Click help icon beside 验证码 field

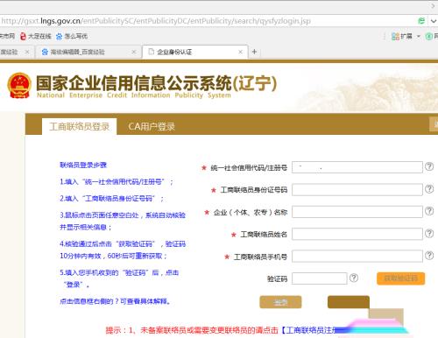click(x=354, y=278)
